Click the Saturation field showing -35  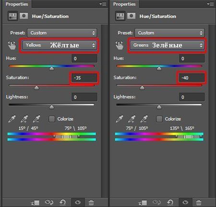(84, 78)
